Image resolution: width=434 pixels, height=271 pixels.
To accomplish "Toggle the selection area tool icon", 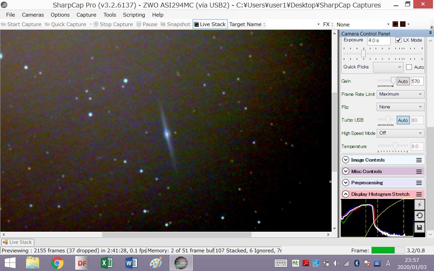I will click(x=395, y=24).
